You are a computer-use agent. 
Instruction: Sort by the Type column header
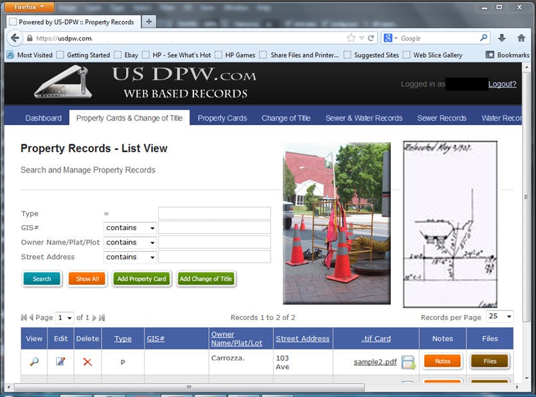click(x=123, y=339)
